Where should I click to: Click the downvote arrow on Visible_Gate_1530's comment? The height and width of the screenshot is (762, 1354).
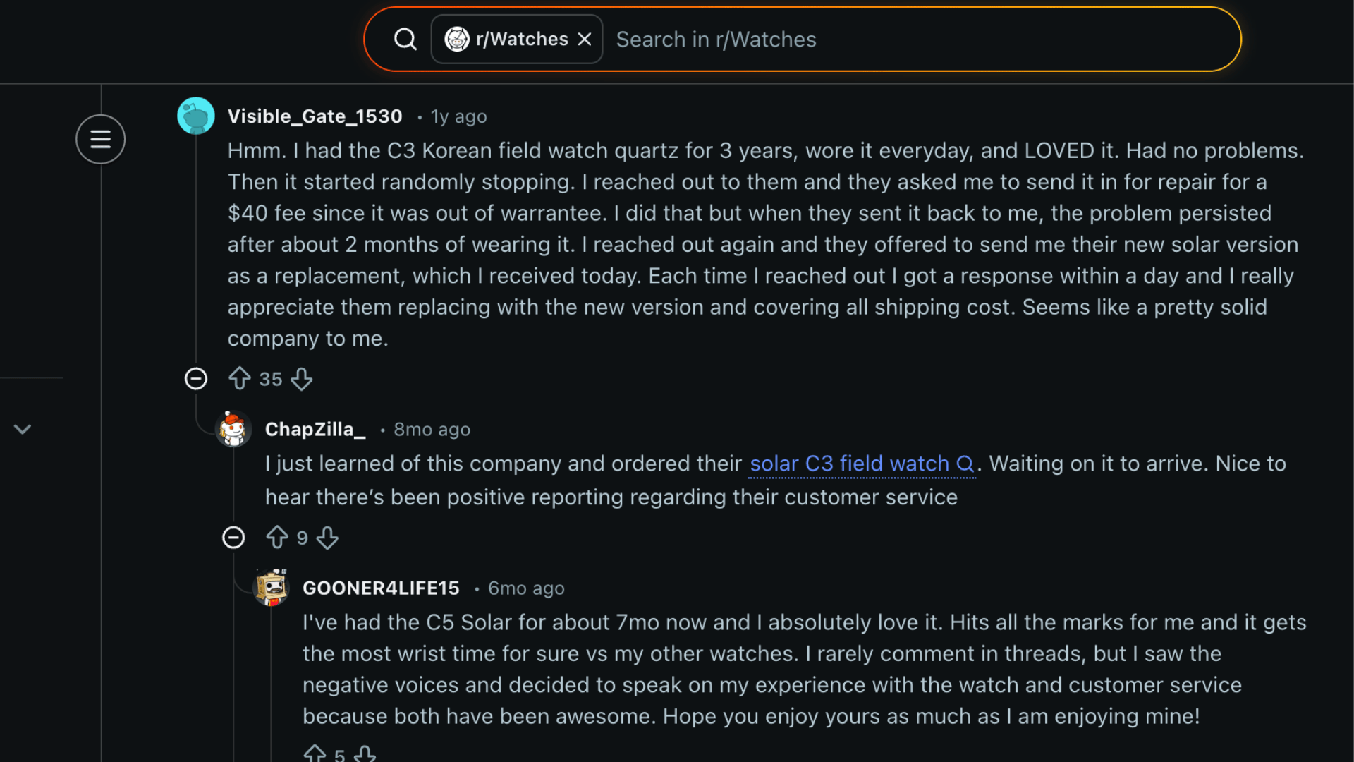click(301, 379)
